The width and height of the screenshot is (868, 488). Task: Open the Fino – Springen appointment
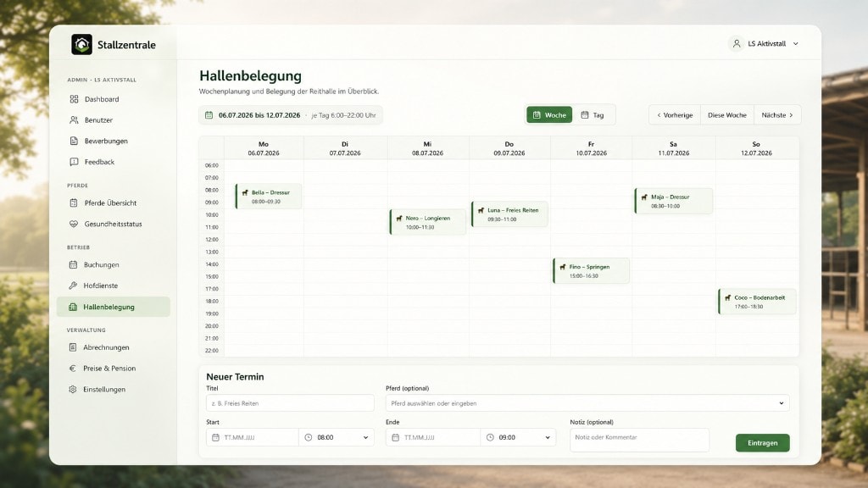coord(591,270)
